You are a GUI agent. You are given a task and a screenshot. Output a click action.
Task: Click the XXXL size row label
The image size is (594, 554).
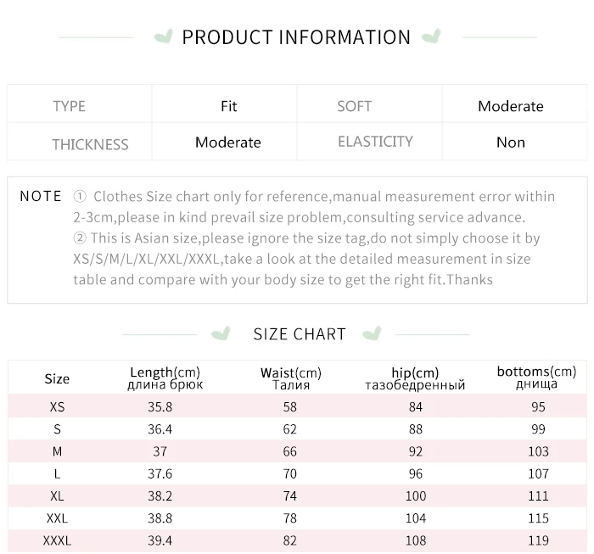tap(57, 540)
